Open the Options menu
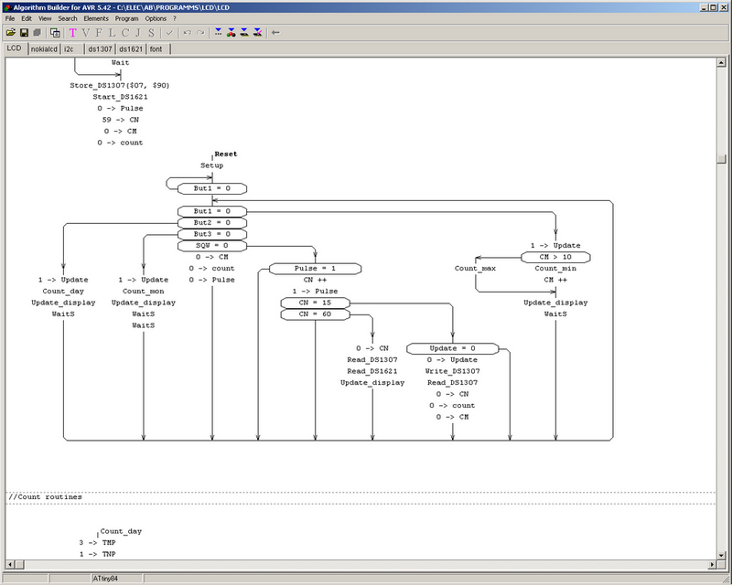 tap(156, 18)
